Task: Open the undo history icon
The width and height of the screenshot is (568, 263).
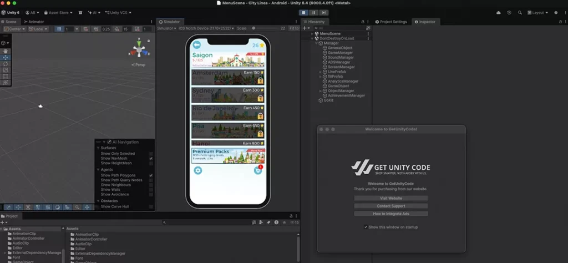Action: tap(509, 13)
